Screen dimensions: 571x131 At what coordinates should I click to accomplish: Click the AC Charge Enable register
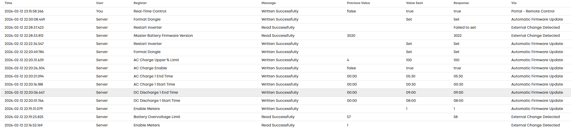pyautogui.click(x=150, y=68)
